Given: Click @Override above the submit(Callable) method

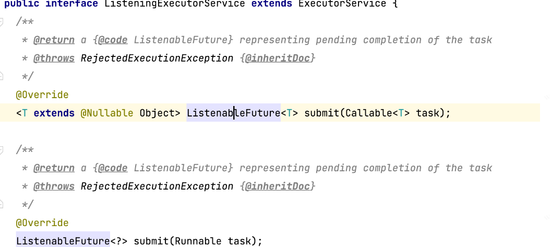Looking at the screenshot, I should click(x=42, y=95).
